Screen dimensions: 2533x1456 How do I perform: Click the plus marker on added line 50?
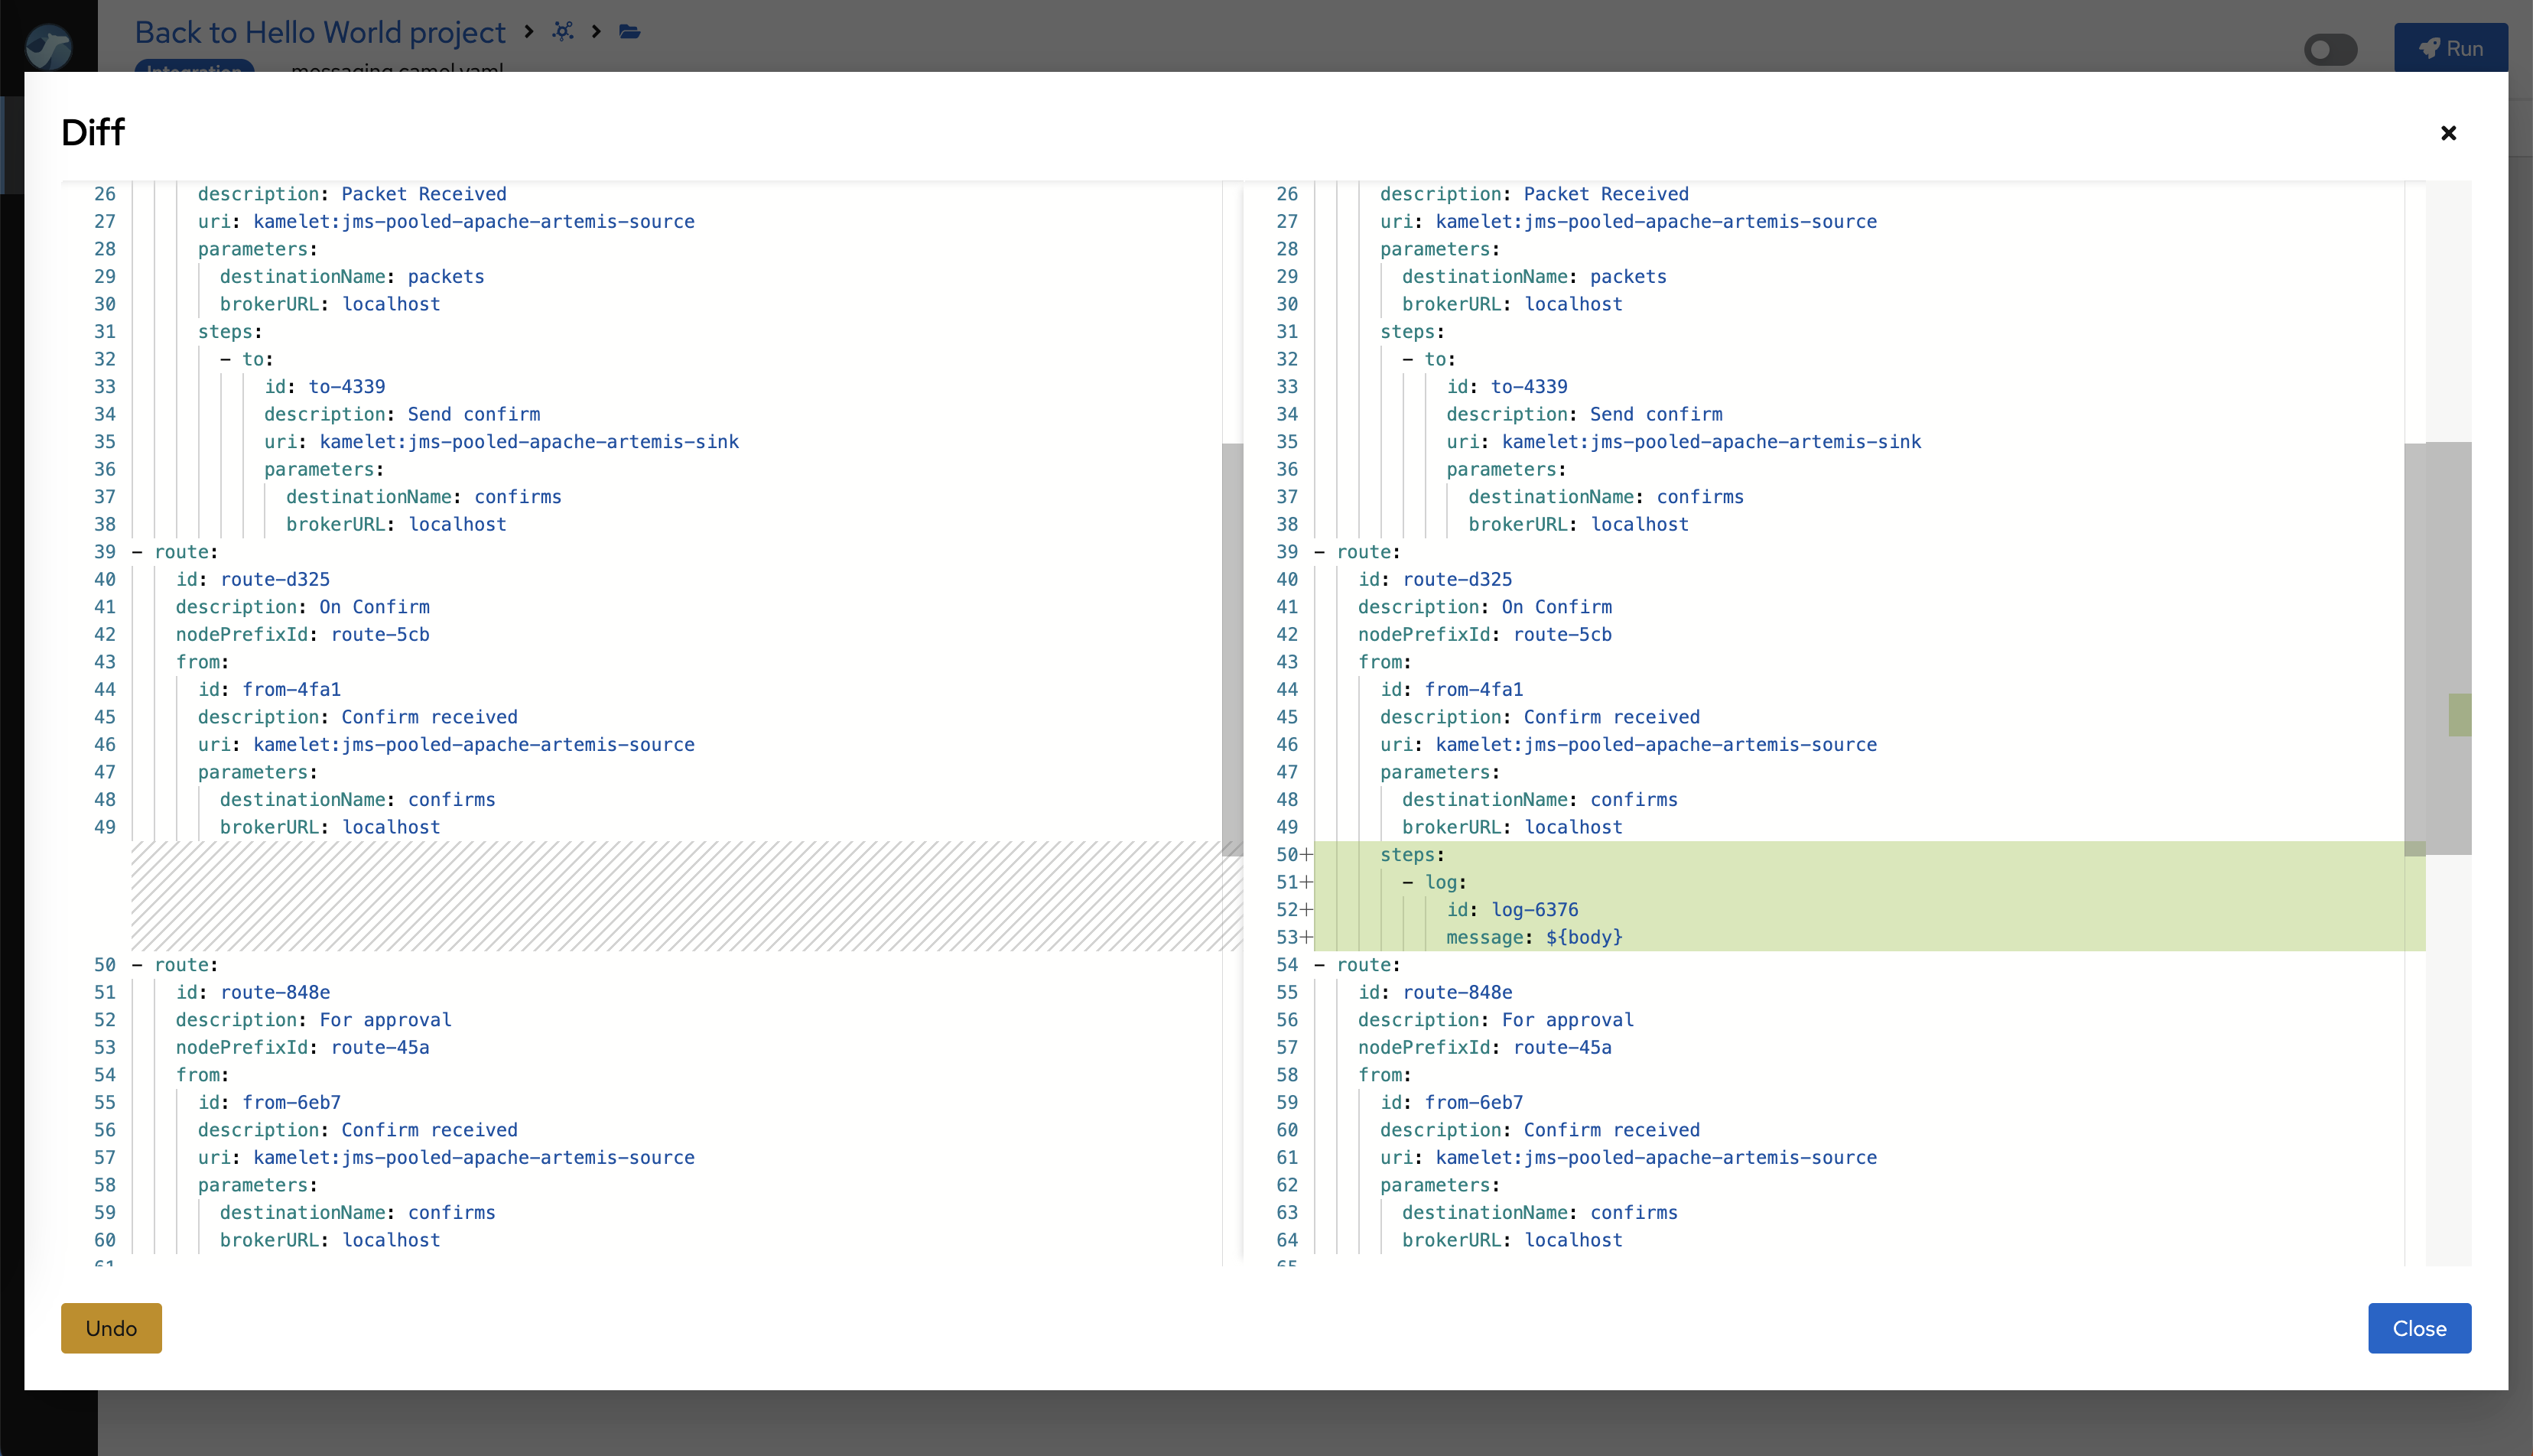[1306, 855]
